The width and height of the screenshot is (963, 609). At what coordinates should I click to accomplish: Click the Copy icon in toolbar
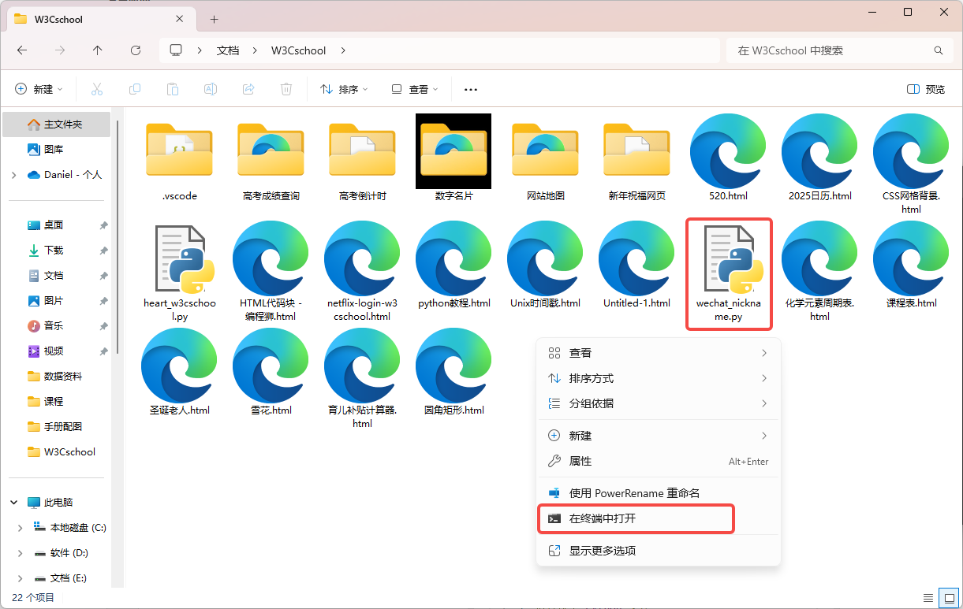[135, 89]
